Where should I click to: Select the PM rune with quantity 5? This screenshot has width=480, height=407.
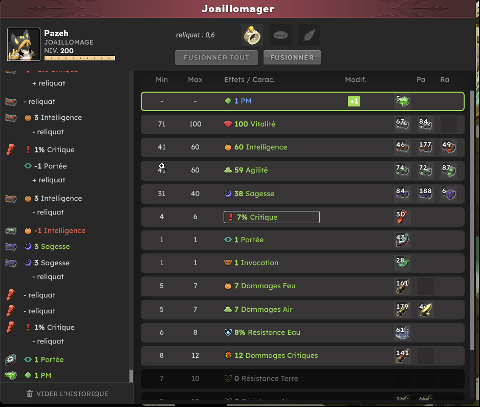(402, 101)
